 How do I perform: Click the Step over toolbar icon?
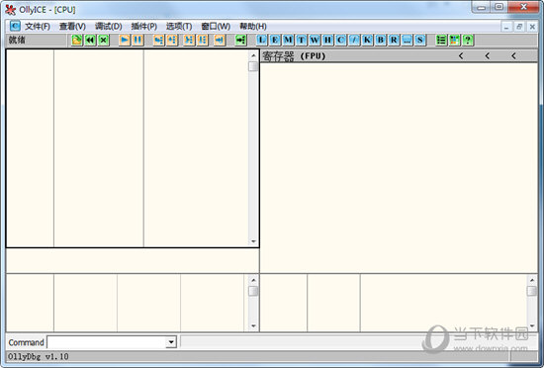[x=172, y=41]
